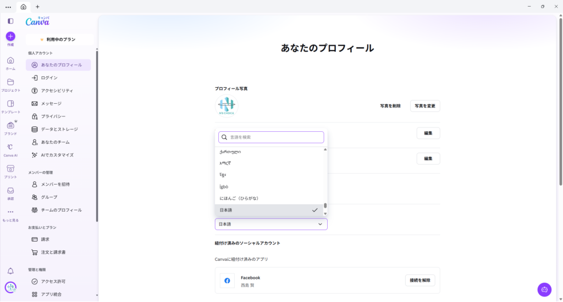Click the language list scrollbar thumb
Screen dimensions: 563x302
[325, 206]
